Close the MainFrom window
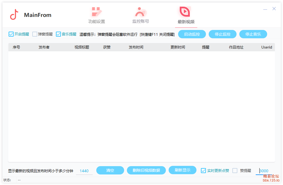283x185 pixels. (x=274, y=9)
